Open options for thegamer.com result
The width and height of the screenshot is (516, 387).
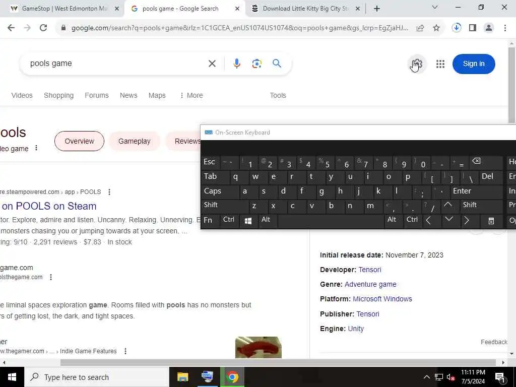click(x=125, y=351)
